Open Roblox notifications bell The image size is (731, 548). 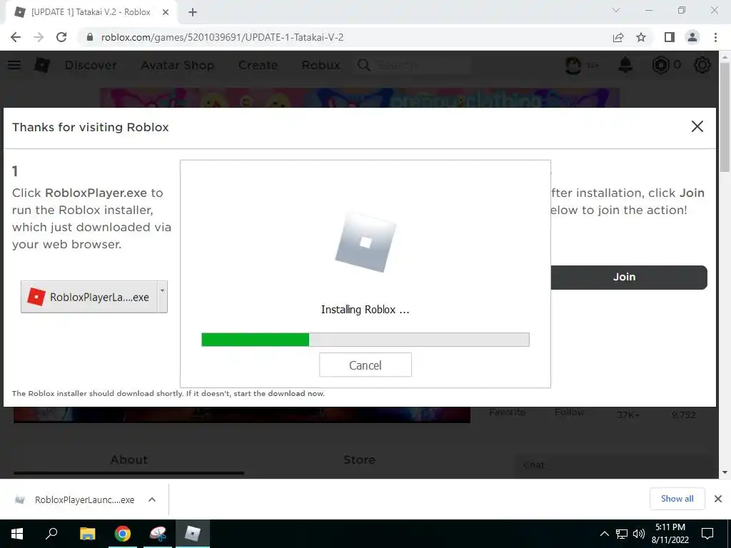point(625,65)
